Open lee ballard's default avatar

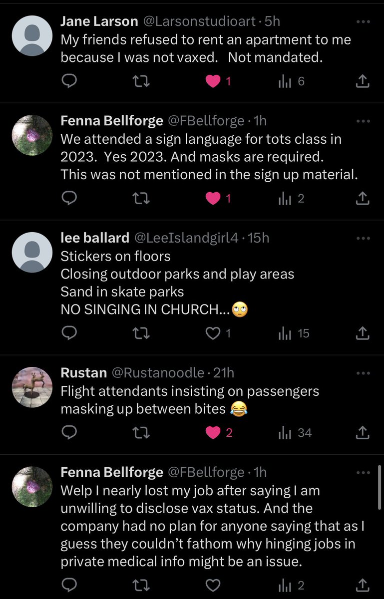click(31, 253)
